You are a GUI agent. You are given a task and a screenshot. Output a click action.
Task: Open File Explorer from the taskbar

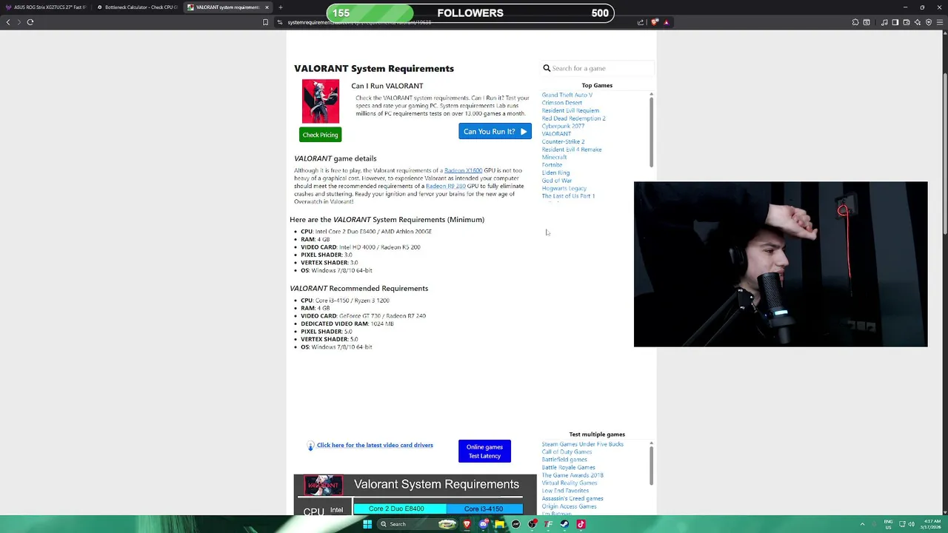tap(500, 524)
